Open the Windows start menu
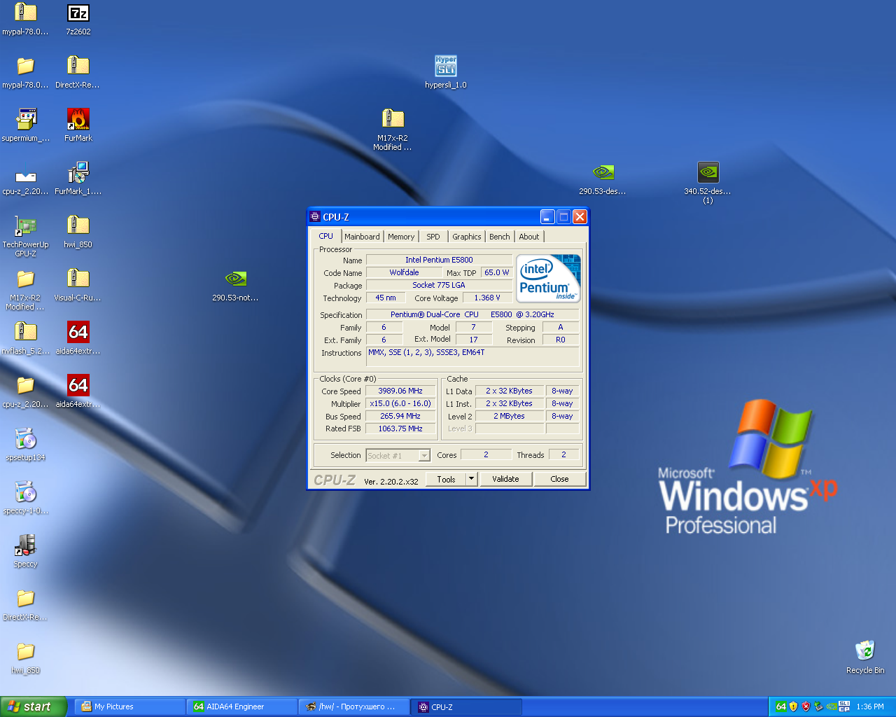The width and height of the screenshot is (896, 717). click(x=34, y=706)
